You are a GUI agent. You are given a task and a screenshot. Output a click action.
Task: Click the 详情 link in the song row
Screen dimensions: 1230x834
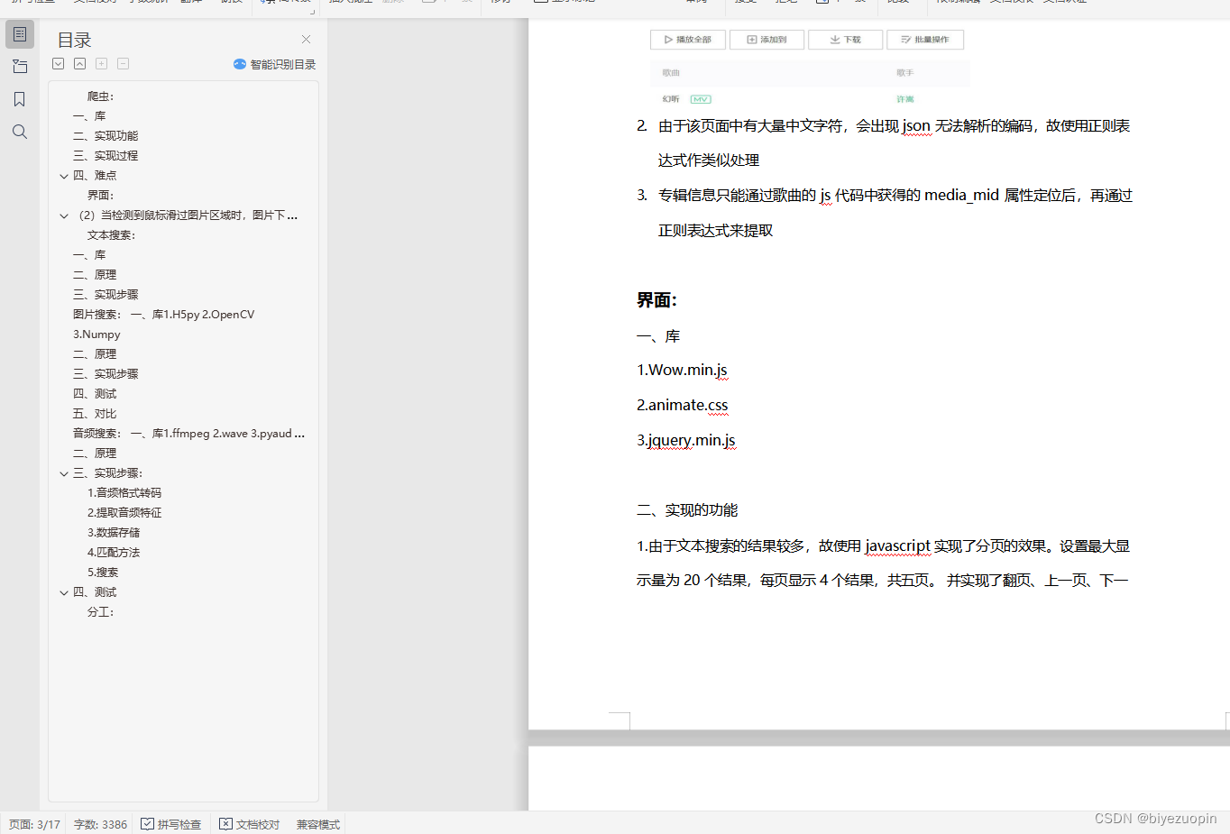point(904,98)
